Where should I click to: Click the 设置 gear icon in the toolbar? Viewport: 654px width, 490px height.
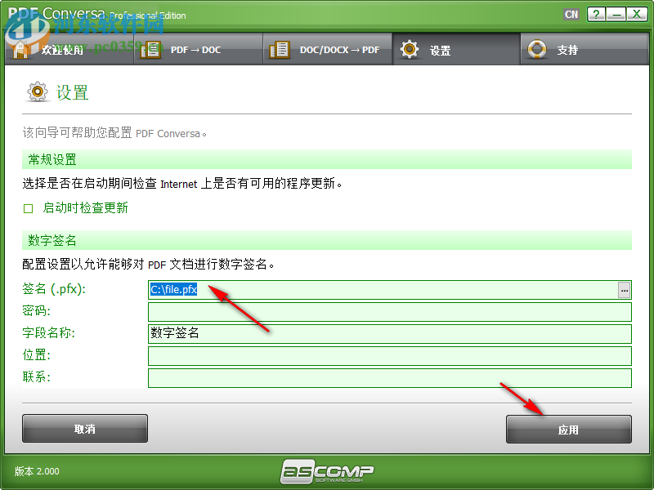coord(408,49)
